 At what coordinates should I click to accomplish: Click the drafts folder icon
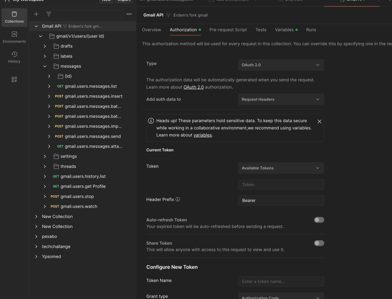(x=56, y=46)
